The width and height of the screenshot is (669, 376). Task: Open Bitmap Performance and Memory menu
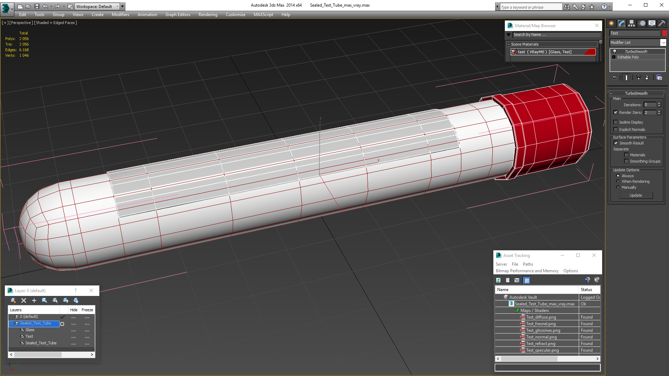coord(527,271)
